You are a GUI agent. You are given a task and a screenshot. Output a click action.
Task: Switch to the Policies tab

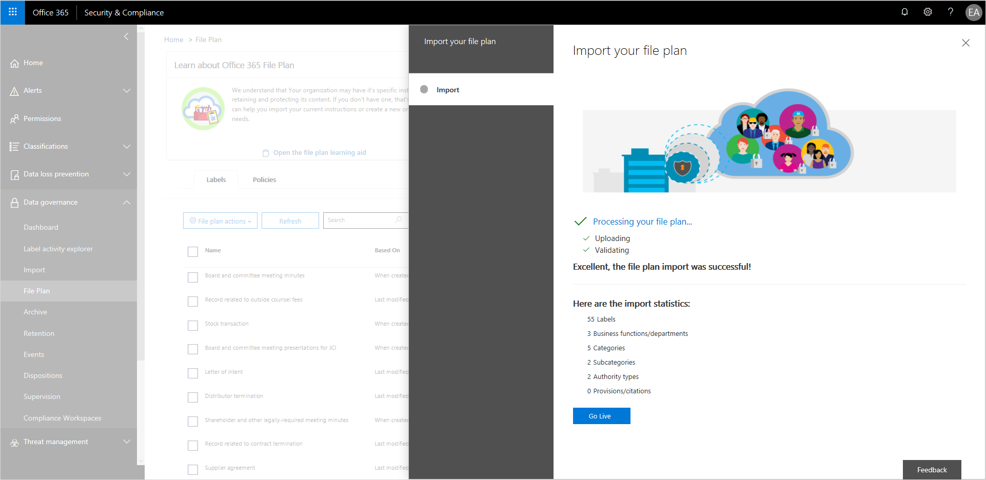(x=264, y=180)
